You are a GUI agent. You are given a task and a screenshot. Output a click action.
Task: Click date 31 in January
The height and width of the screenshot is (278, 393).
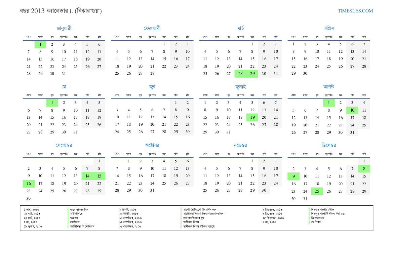tap(64, 74)
